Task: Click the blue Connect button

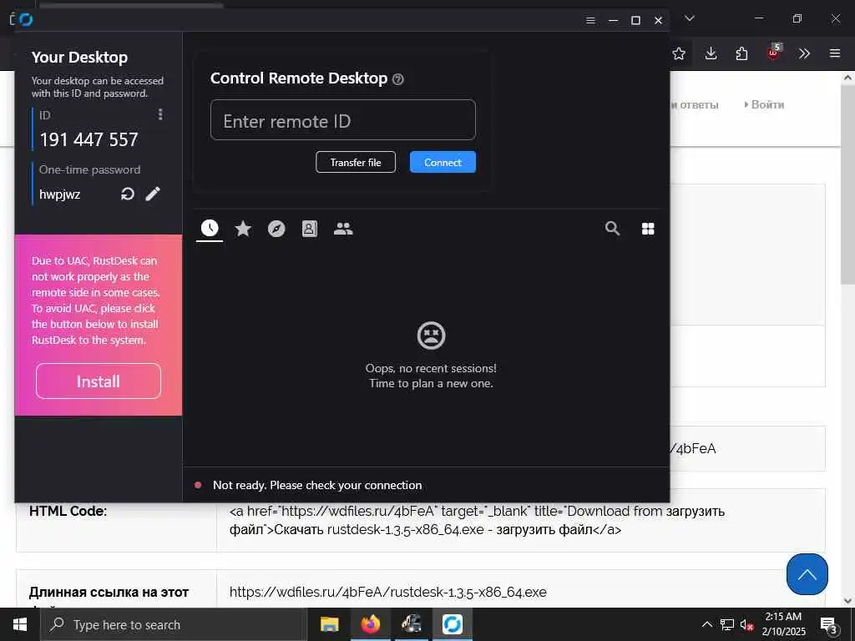Action: [443, 162]
